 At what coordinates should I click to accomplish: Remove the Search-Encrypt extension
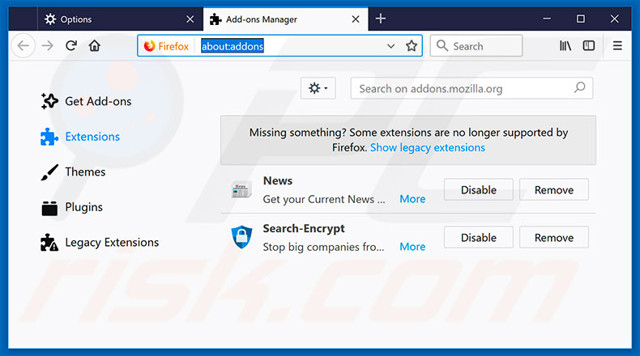pyautogui.click(x=554, y=237)
